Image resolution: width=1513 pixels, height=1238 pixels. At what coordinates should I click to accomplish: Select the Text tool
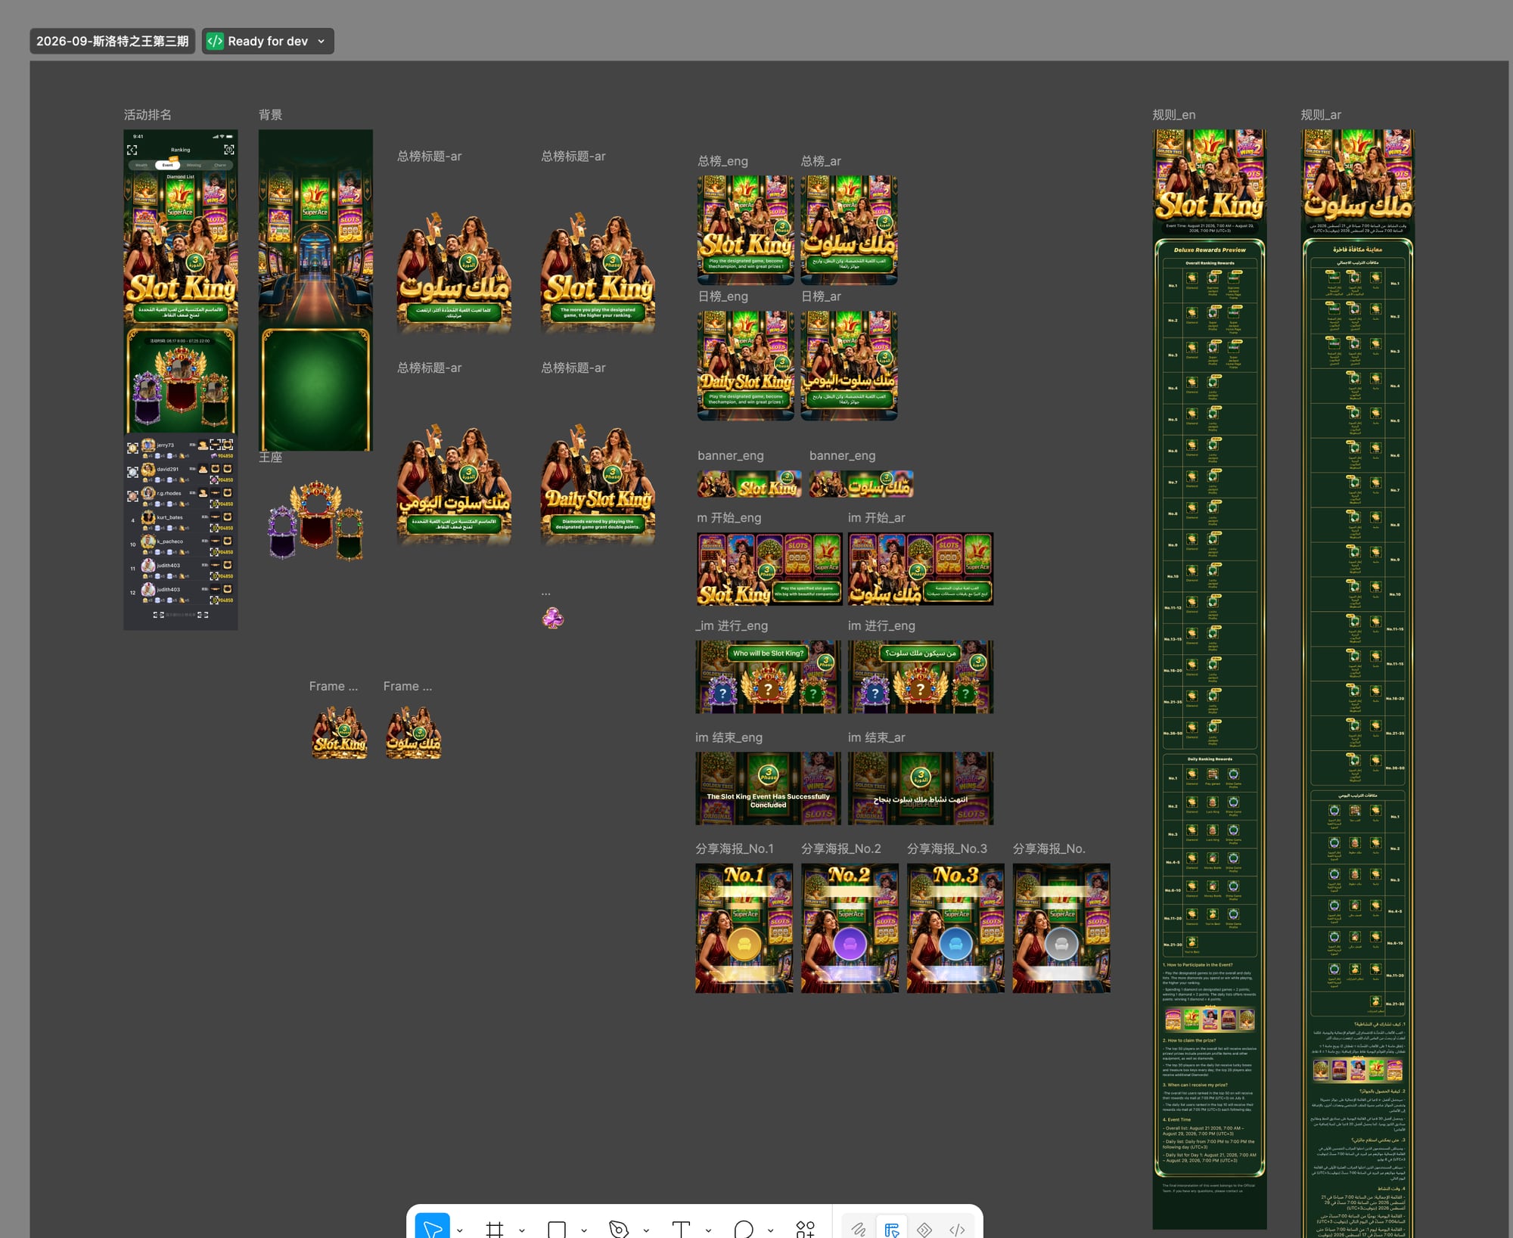(x=681, y=1229)
